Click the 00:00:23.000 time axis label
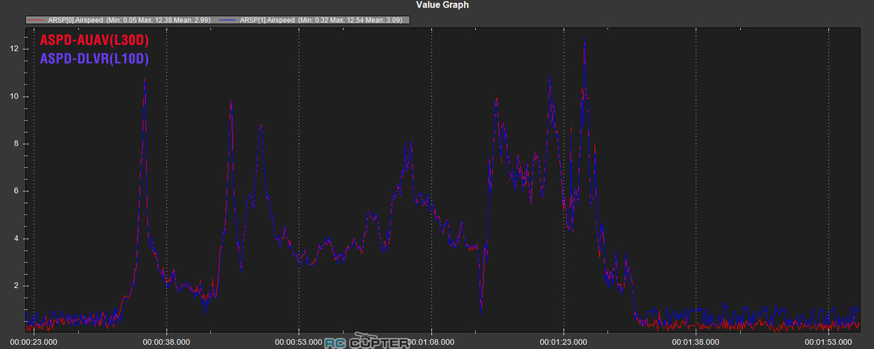The image size is (874, 349). 34,342
